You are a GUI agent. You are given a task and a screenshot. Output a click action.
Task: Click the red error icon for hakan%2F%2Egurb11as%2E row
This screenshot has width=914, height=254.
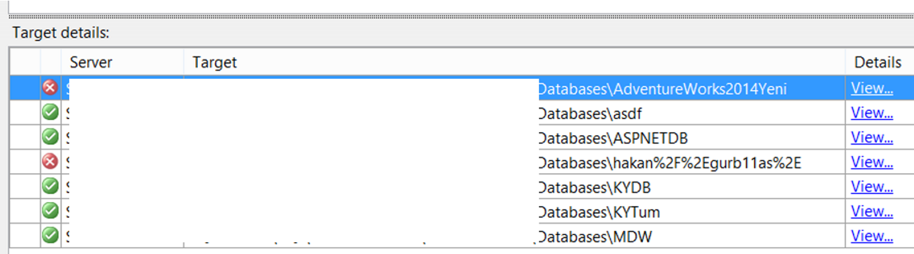(50, 162)
